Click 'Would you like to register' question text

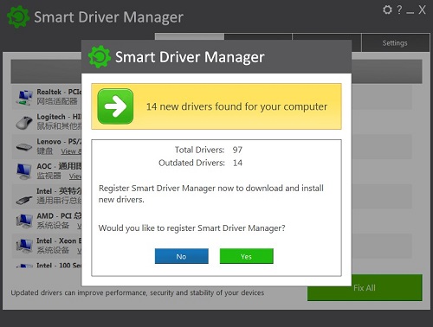click(x=191, y=228)
